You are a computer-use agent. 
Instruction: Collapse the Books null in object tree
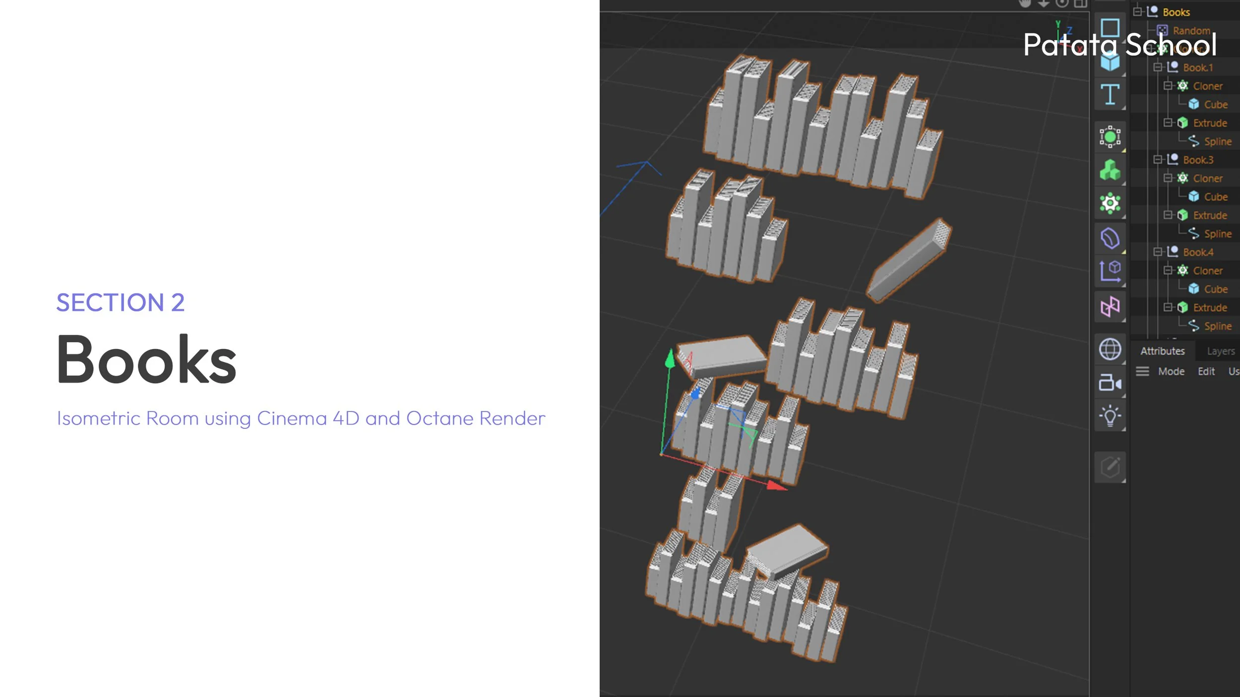[1137, 12]
